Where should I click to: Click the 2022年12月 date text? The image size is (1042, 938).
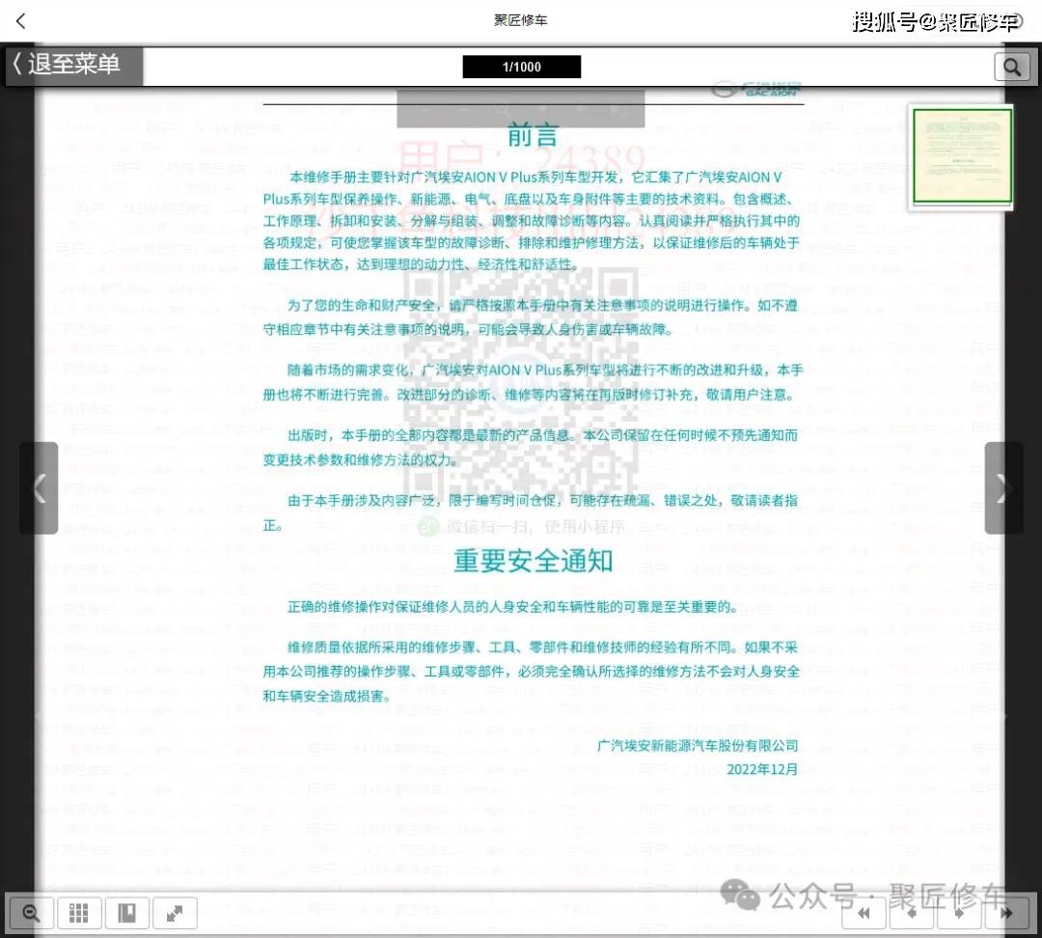(762, 769)
